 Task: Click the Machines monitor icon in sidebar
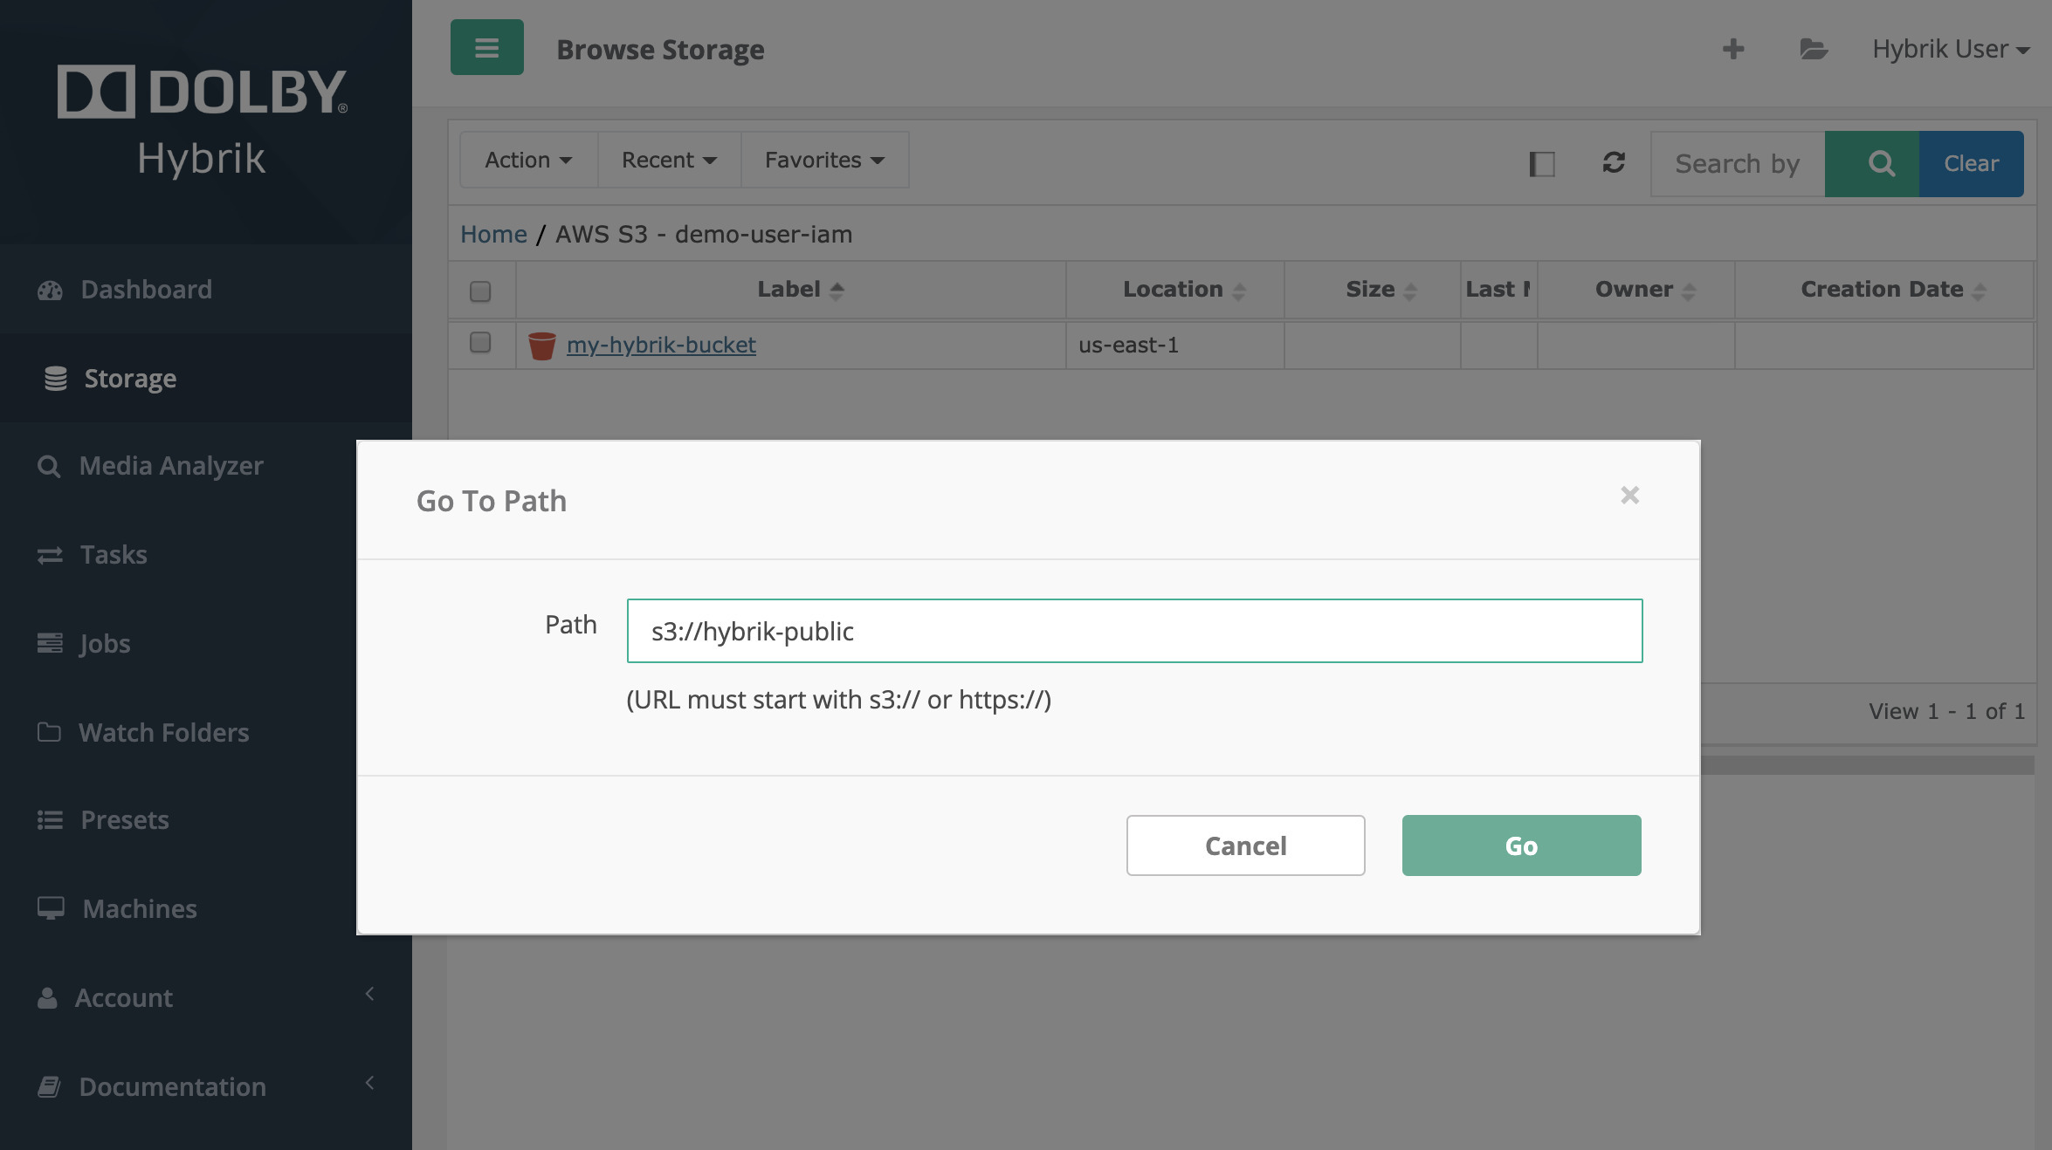coord(51,908)
